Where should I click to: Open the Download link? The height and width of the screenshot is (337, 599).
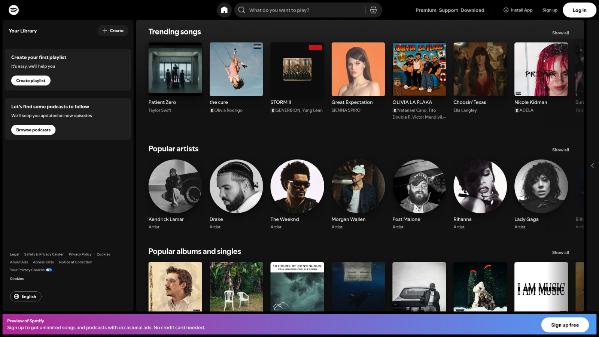click(472, 10)
